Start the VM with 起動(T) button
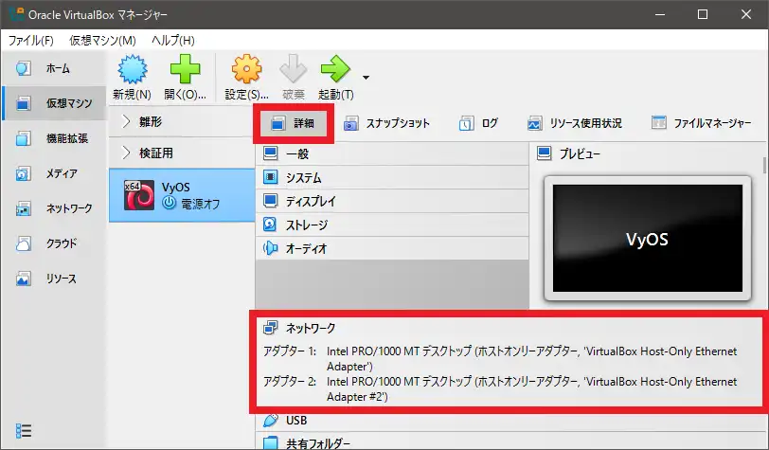Viewport: 769px width, 450px height. 336,78
